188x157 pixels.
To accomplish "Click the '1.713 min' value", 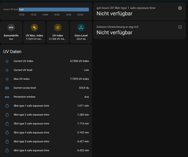I will click(83, 123).
